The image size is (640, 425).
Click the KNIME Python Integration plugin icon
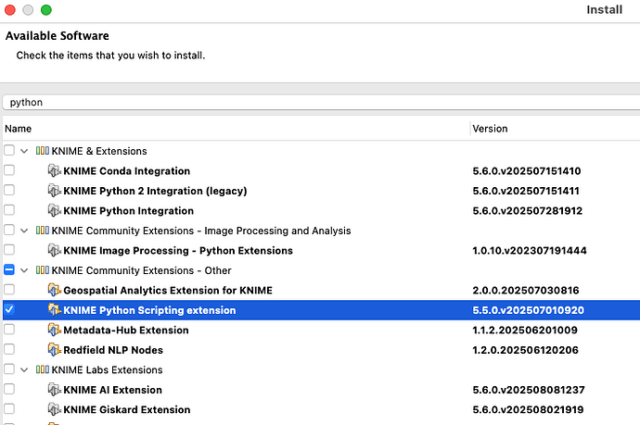(53, 211)
